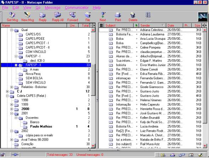
Task: Select the Paulo Mathias folder
Action: pos(41,126)
